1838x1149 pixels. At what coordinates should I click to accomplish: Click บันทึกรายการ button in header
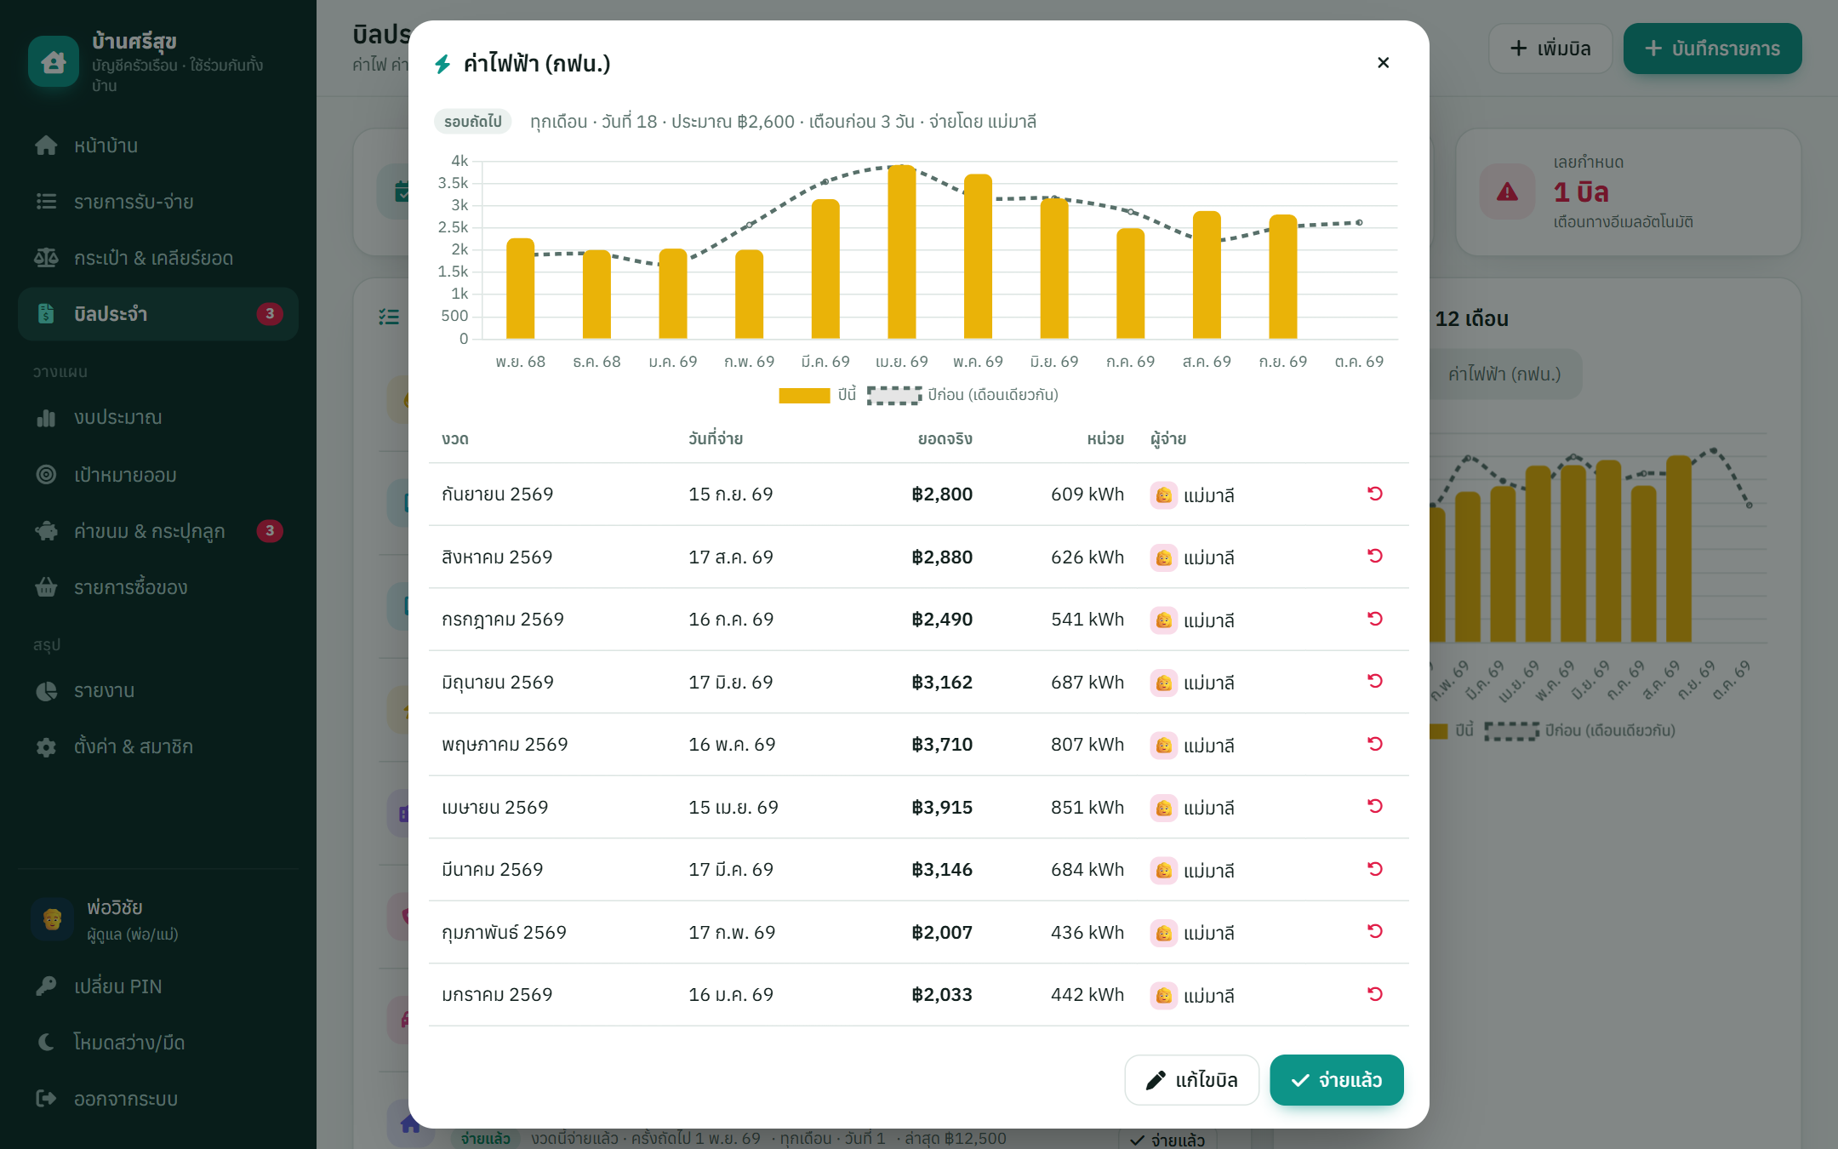pos(1712,49)
